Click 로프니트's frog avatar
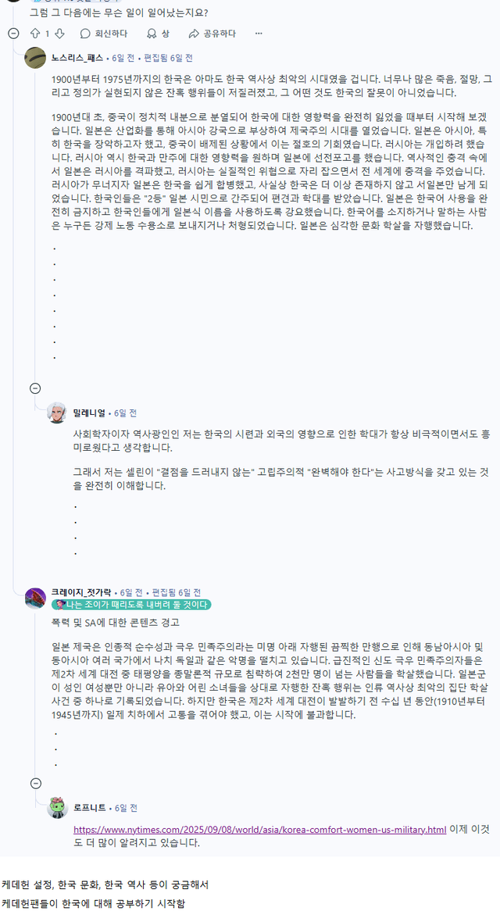Image resolution: width=500 pixels, height=911 pixels. point(57,808)
